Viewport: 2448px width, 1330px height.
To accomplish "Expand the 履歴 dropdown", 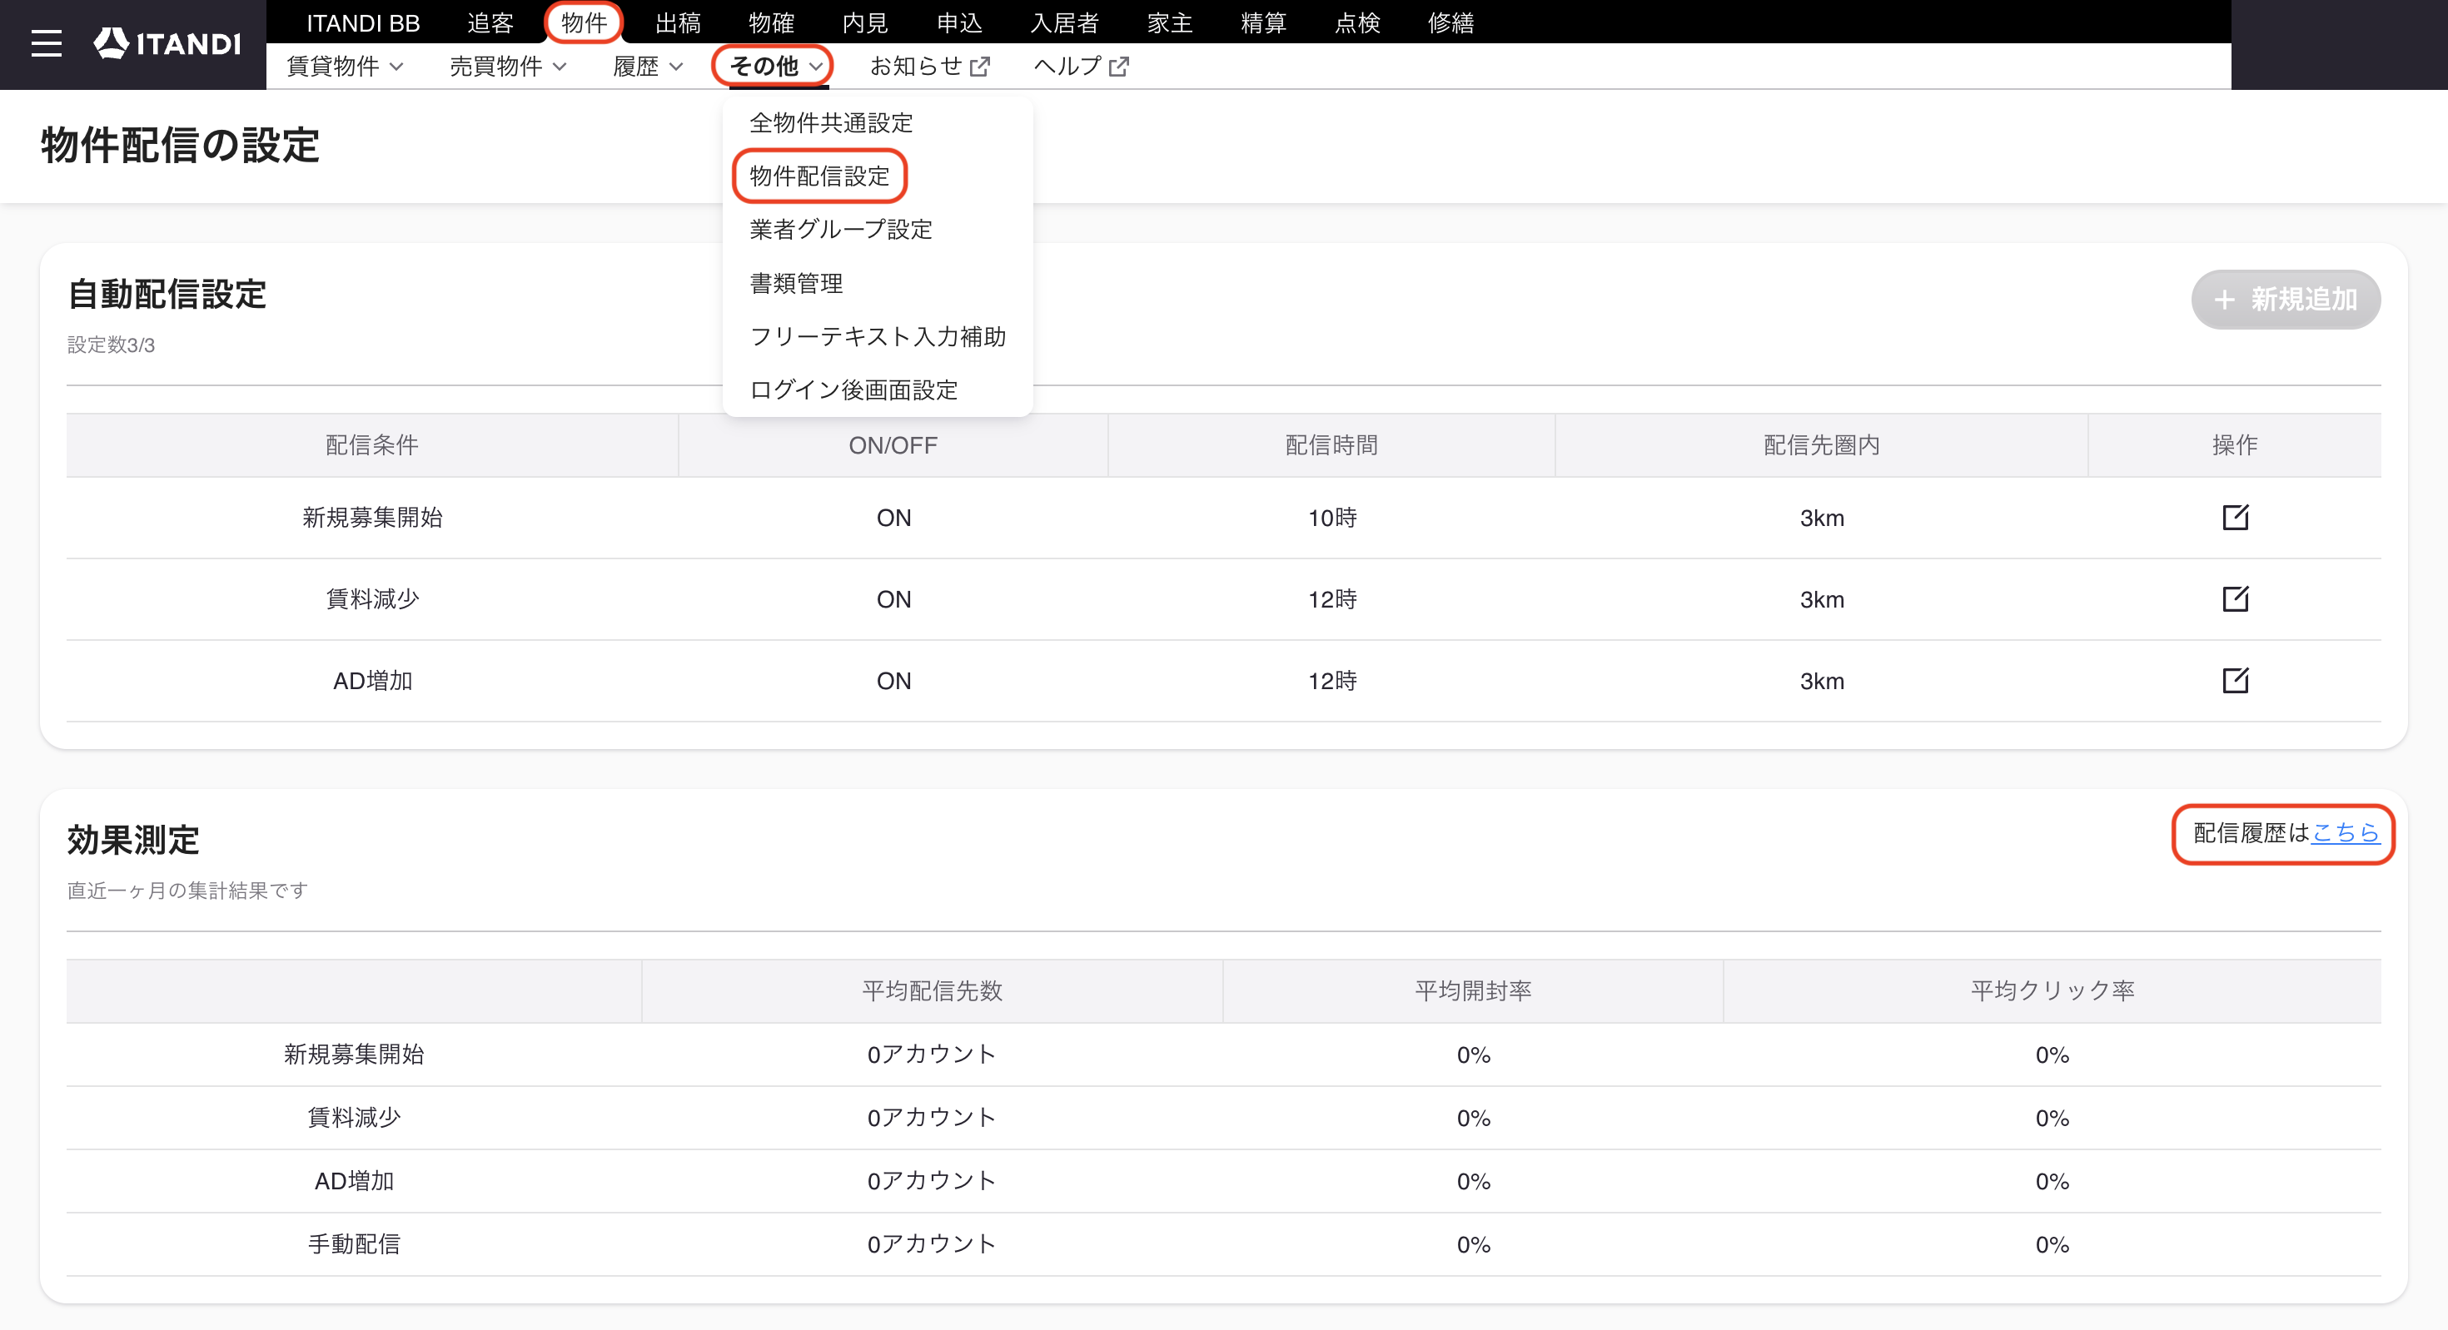I will pyautogui.click(x=648, y=67).
